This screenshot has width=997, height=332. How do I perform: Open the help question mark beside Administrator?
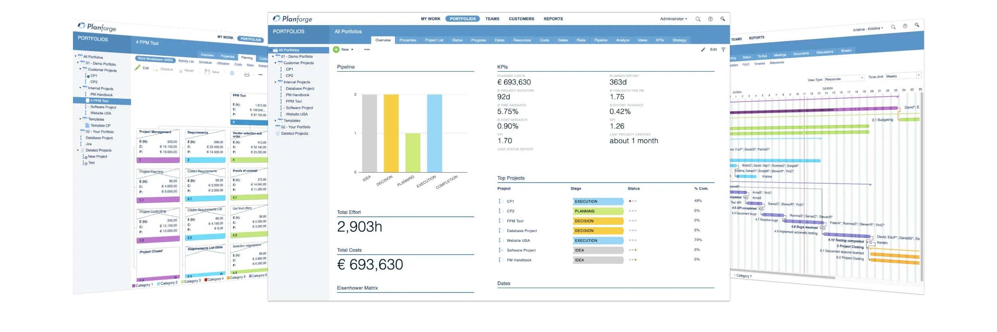(x=710, y=19)
